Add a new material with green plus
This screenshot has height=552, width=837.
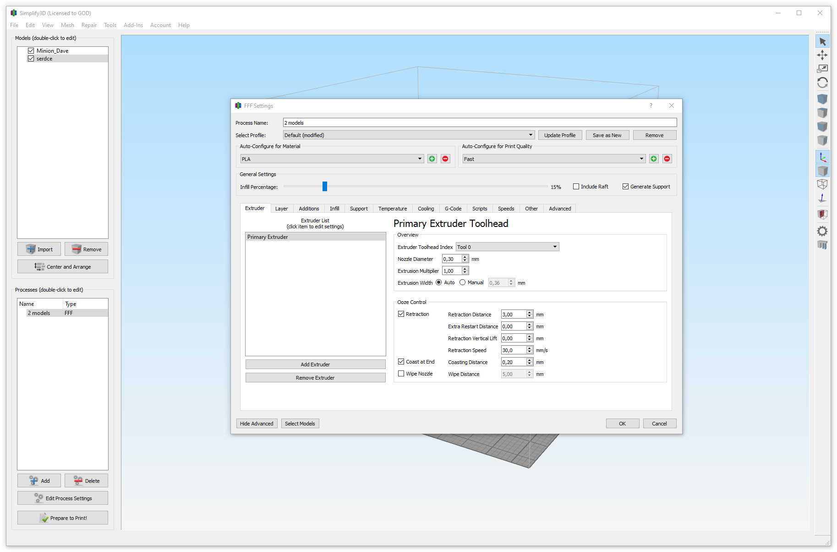[x=432, y=159]
